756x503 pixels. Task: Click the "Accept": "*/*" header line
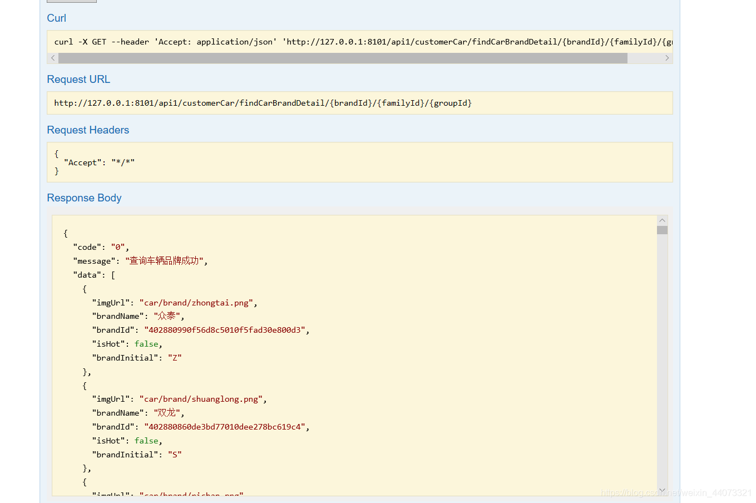[99, 162]
